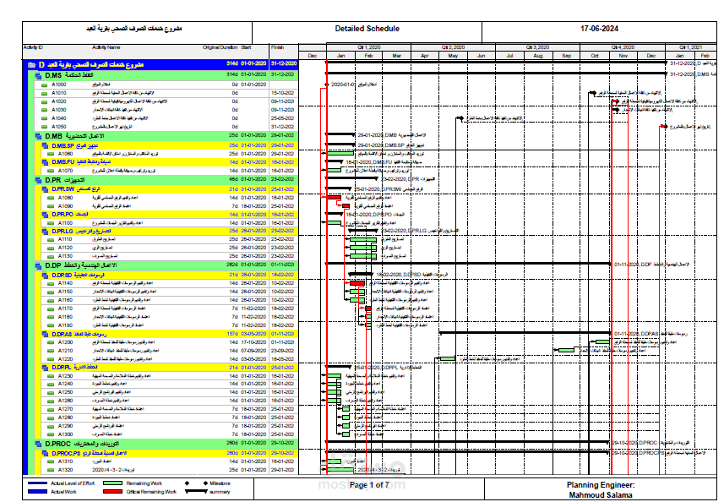Click the Critical Remaining Work red legend swatch
The width and height of the screenshot is (724, 502).
coord(112,493)
